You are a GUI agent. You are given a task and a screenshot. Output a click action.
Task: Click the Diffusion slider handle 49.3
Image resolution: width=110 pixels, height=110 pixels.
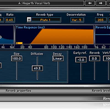(x=37, y=68)
